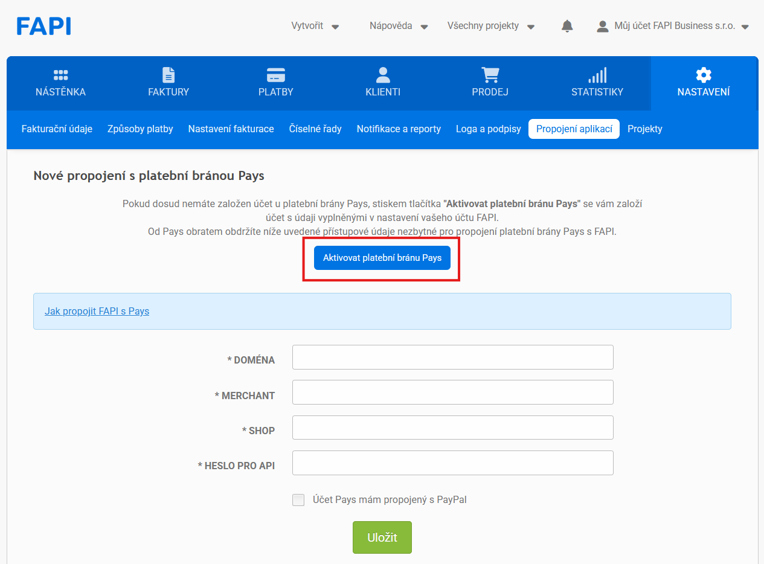Open the notifications bell

567,26
